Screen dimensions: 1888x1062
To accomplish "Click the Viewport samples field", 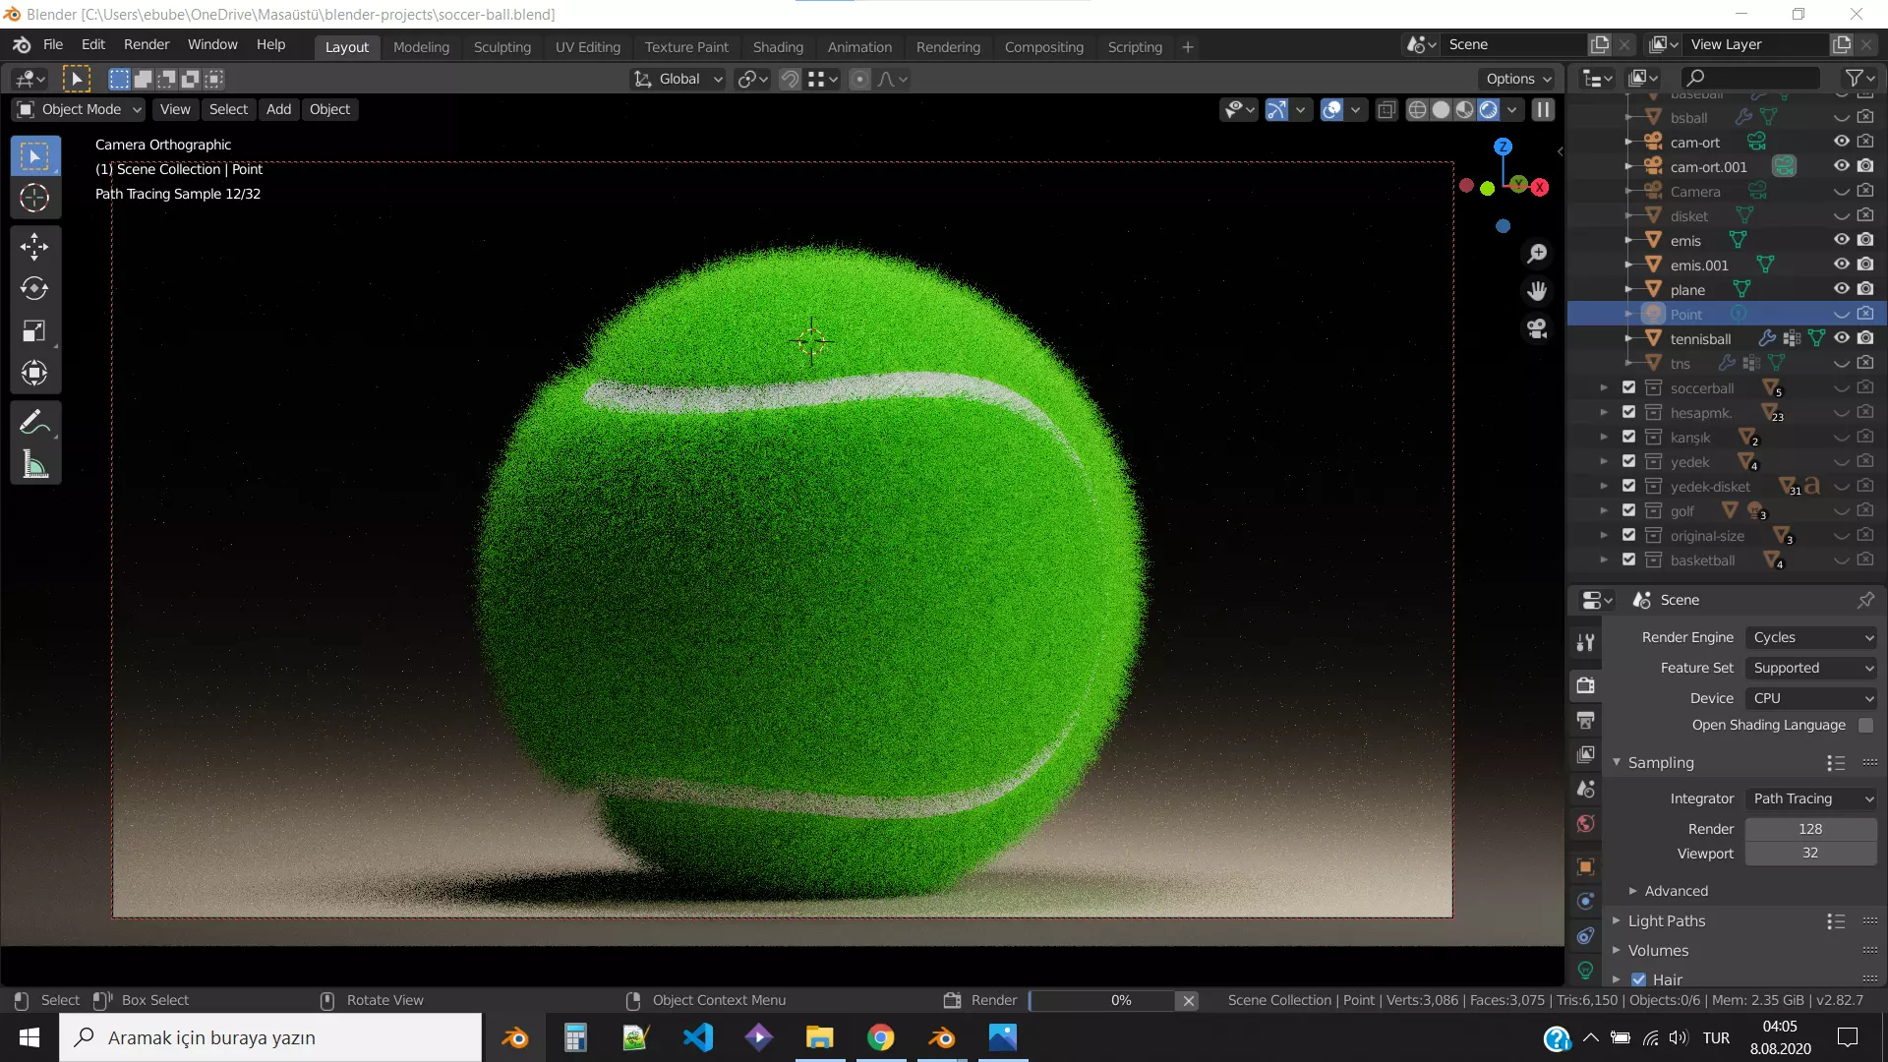I will [1809, 854].
